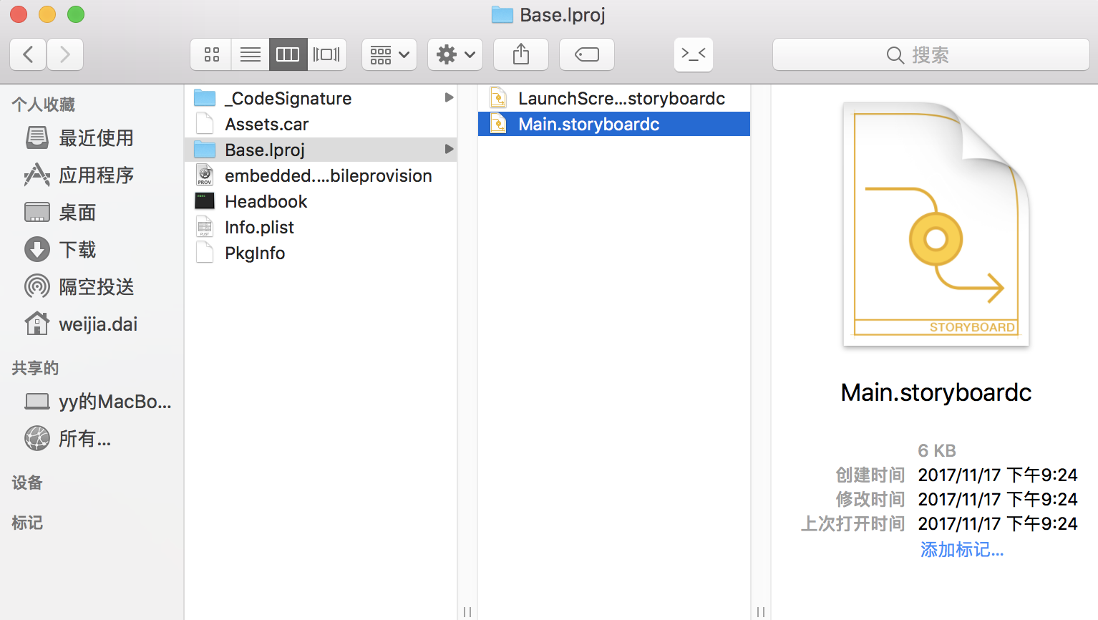1098x620 pixels.
Task: Click the Share toolbar button
Action: pyautogui.click(x=521, y=54)
